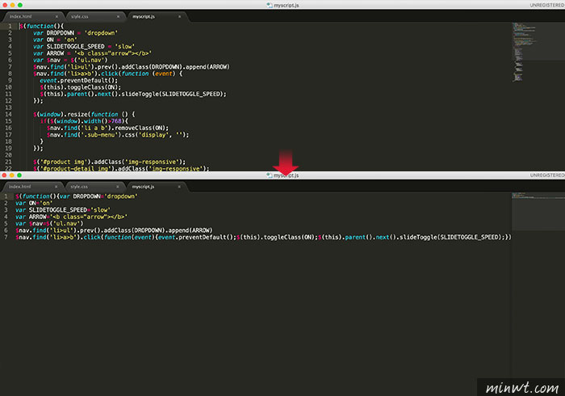Click bottom window red close button

(x=4, y=175)
